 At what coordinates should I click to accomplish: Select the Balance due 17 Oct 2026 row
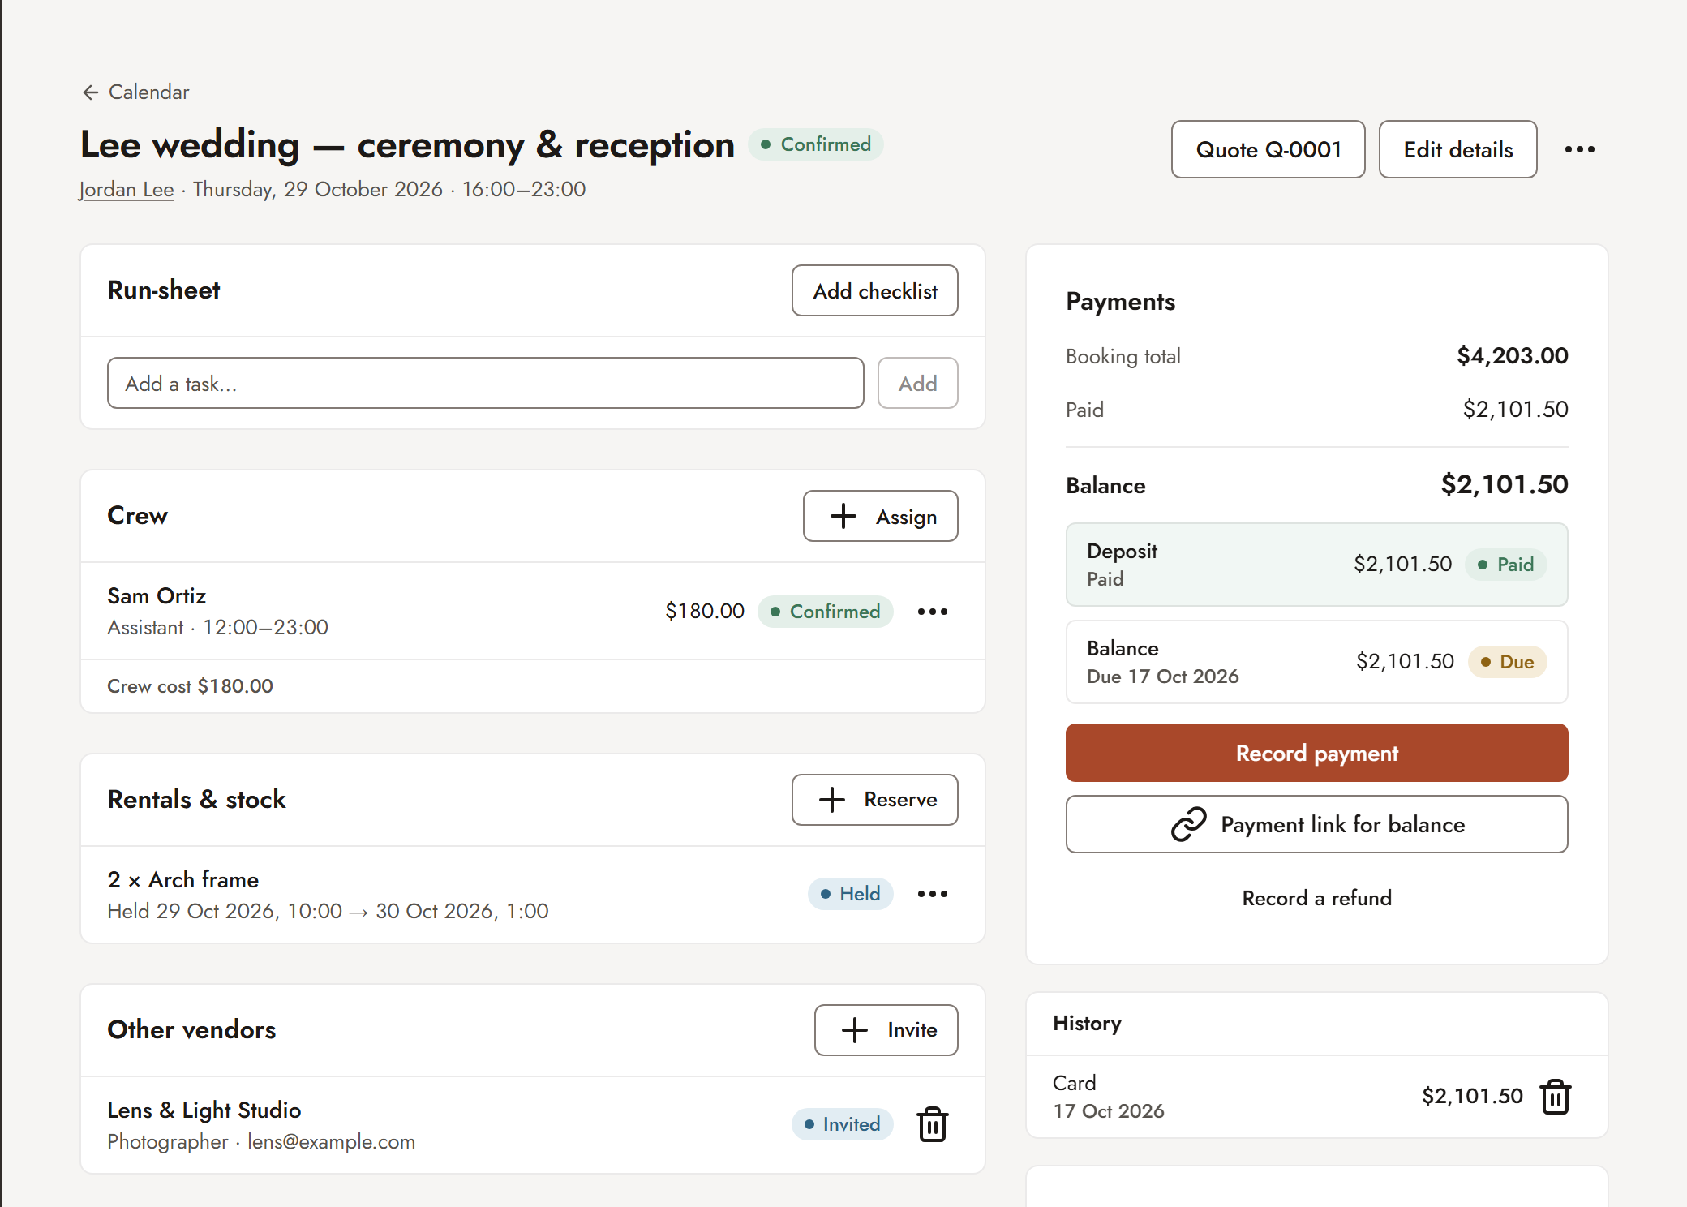click(x=1316, y=662)
